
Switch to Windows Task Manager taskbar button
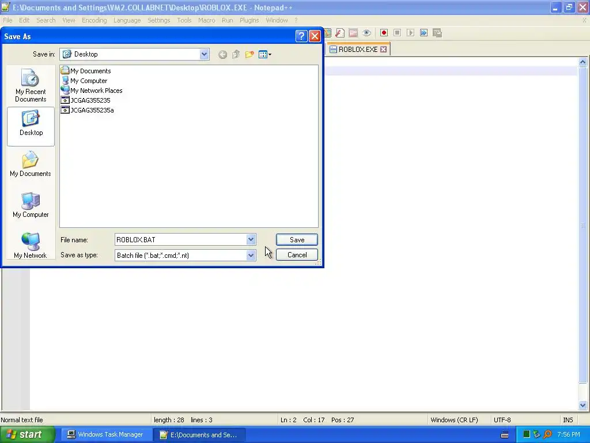point(105,435)
